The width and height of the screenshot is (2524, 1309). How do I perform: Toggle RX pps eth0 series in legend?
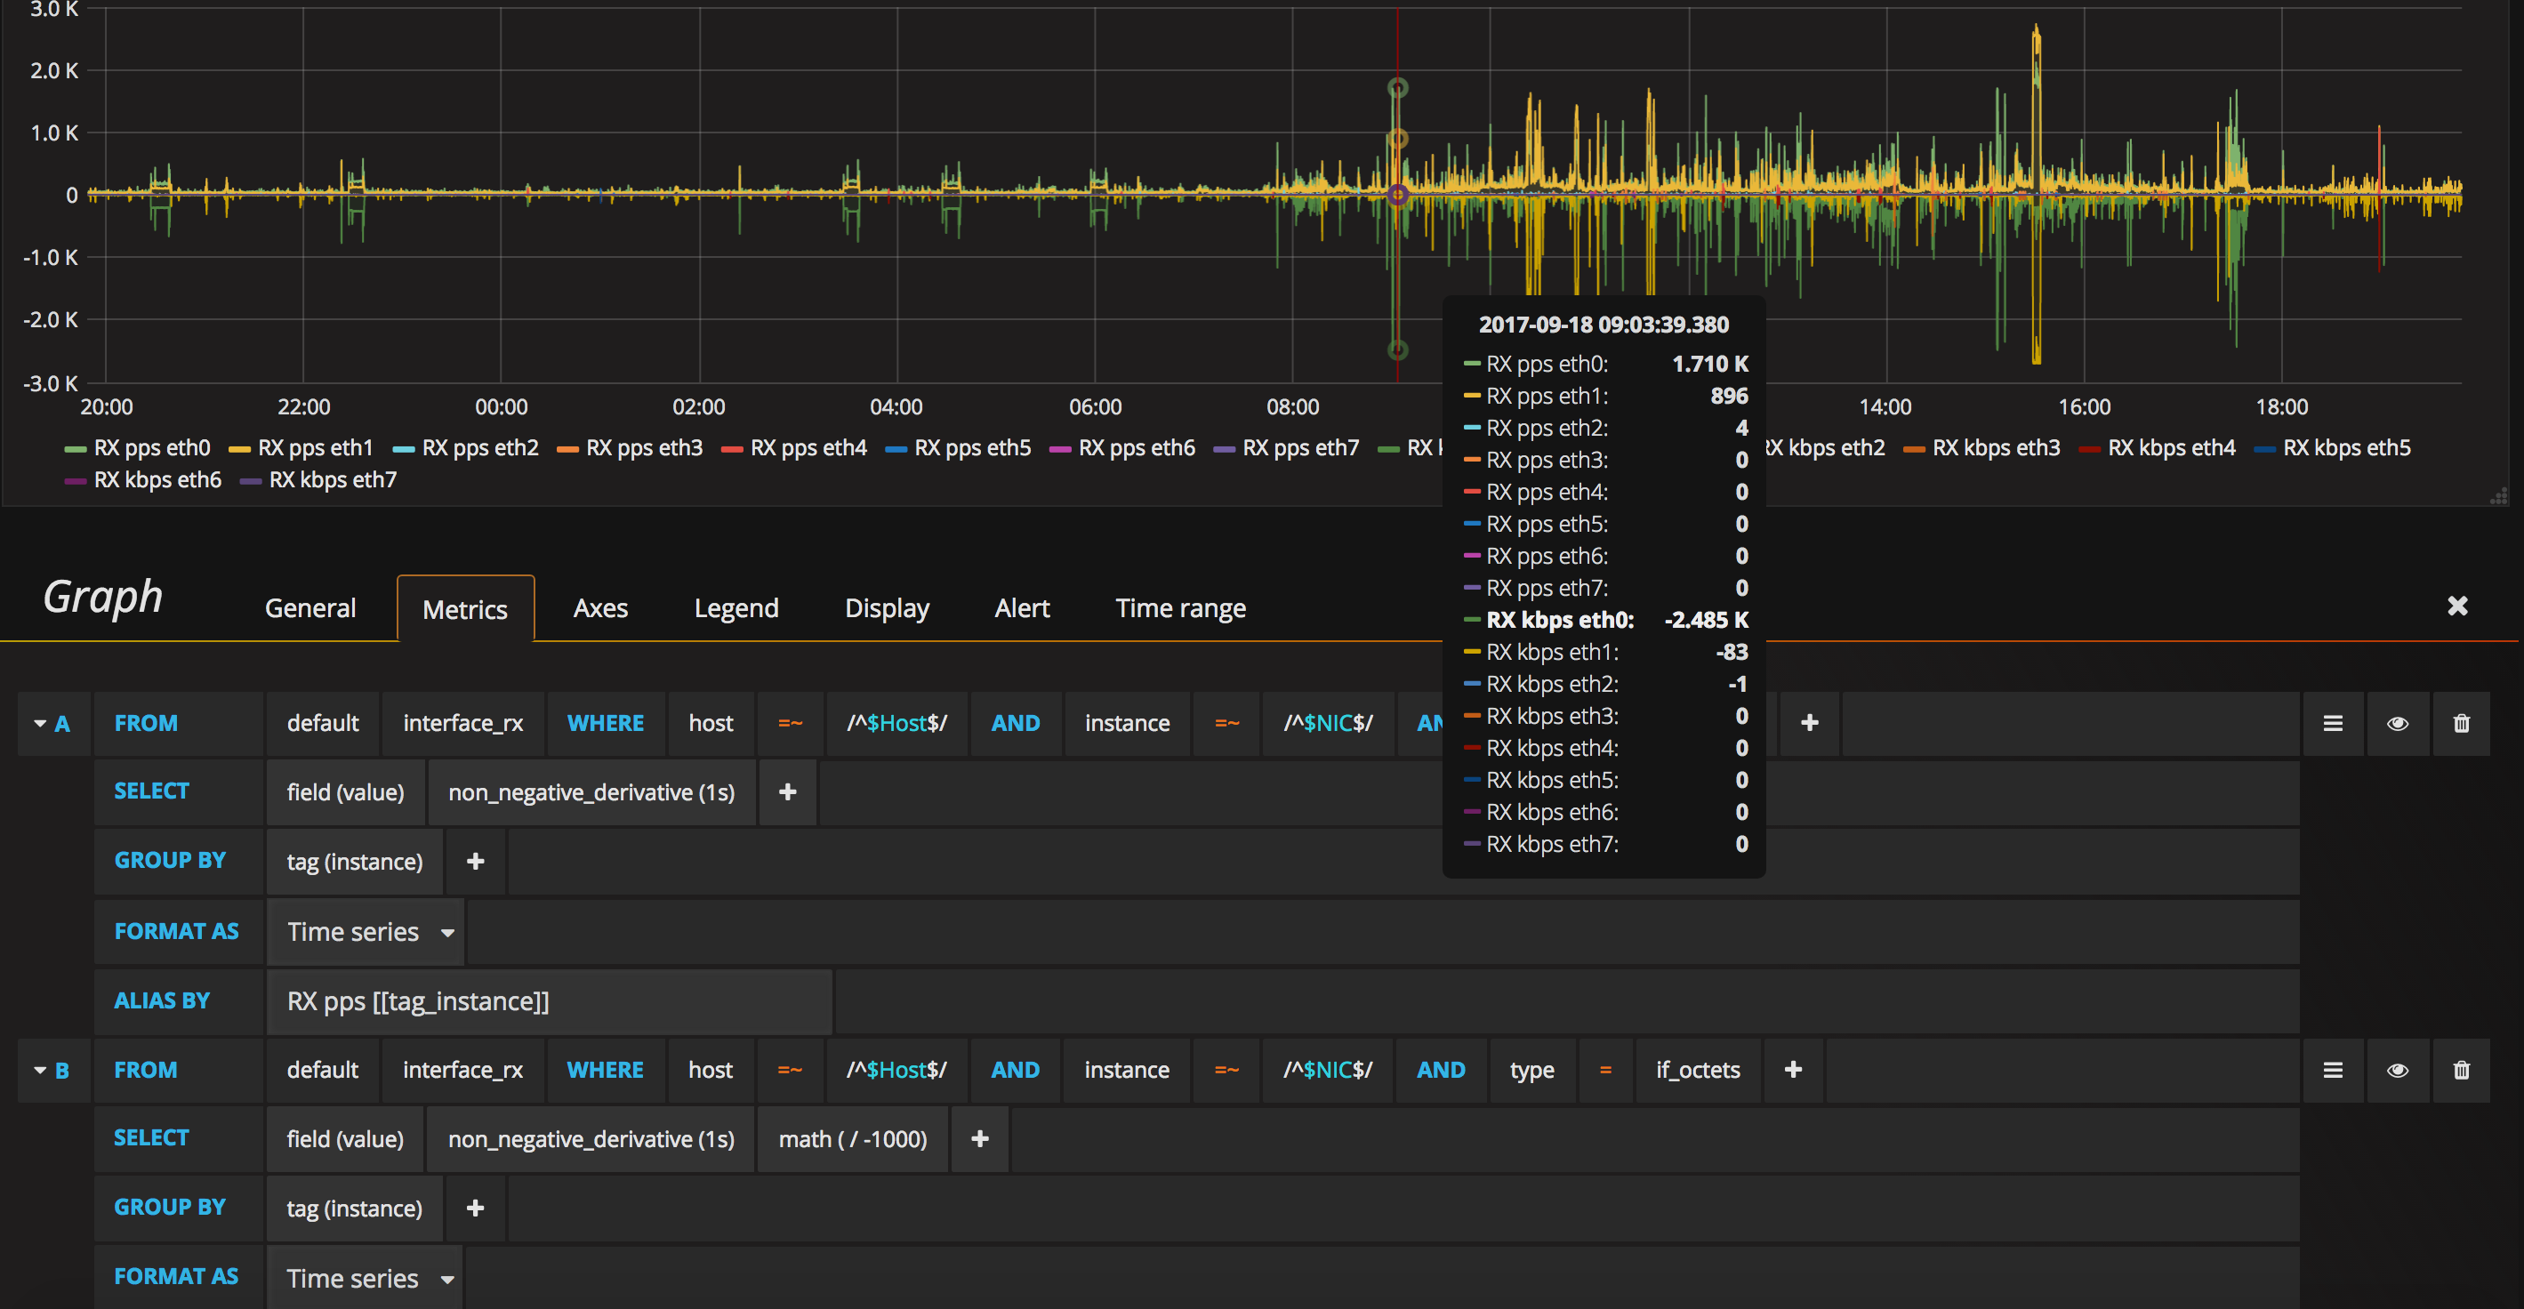click(152, 448)
